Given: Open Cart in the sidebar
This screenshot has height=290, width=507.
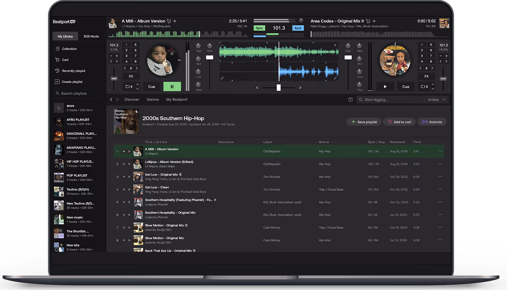Looking at the screenshot, I should click(61, 60).
